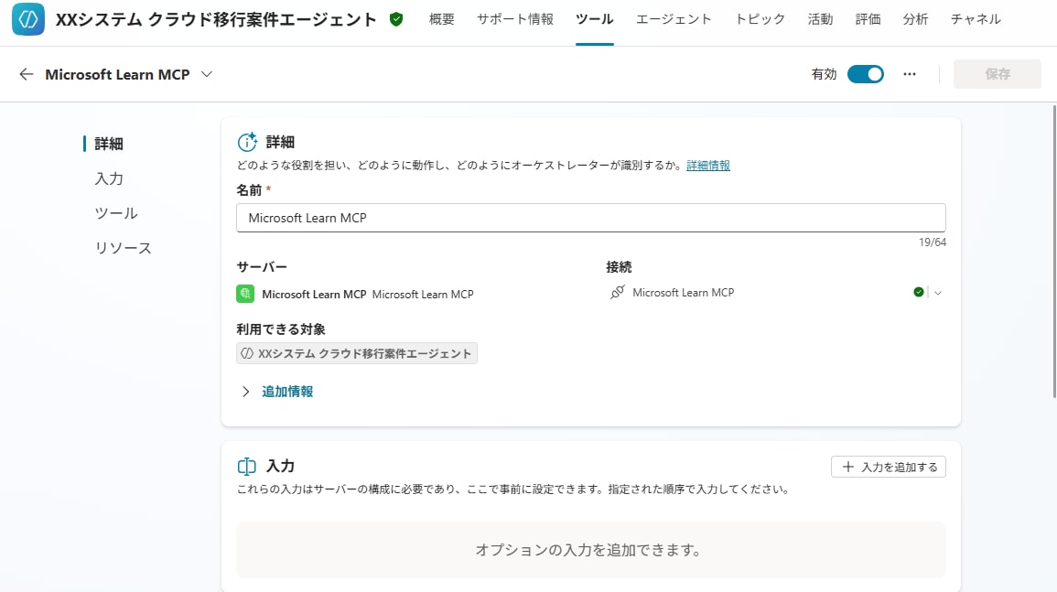
Task: Open the 分析 tab
Action: (915, 19)
